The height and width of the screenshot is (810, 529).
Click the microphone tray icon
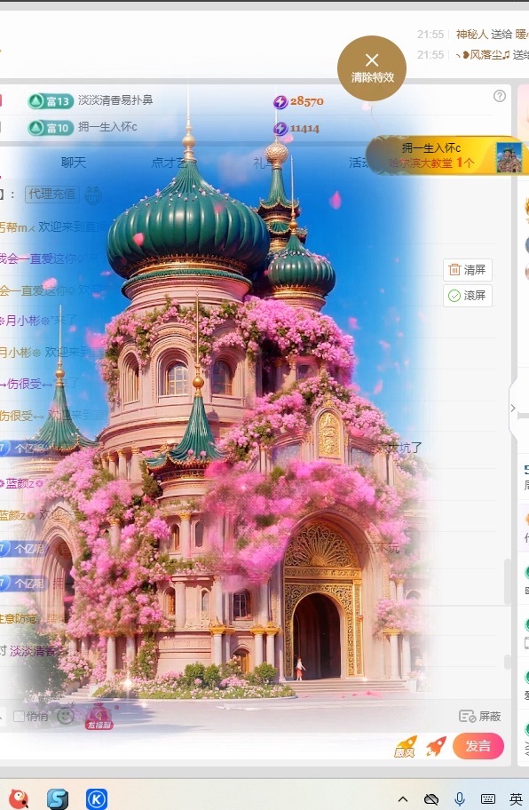[x=460, y=799]
